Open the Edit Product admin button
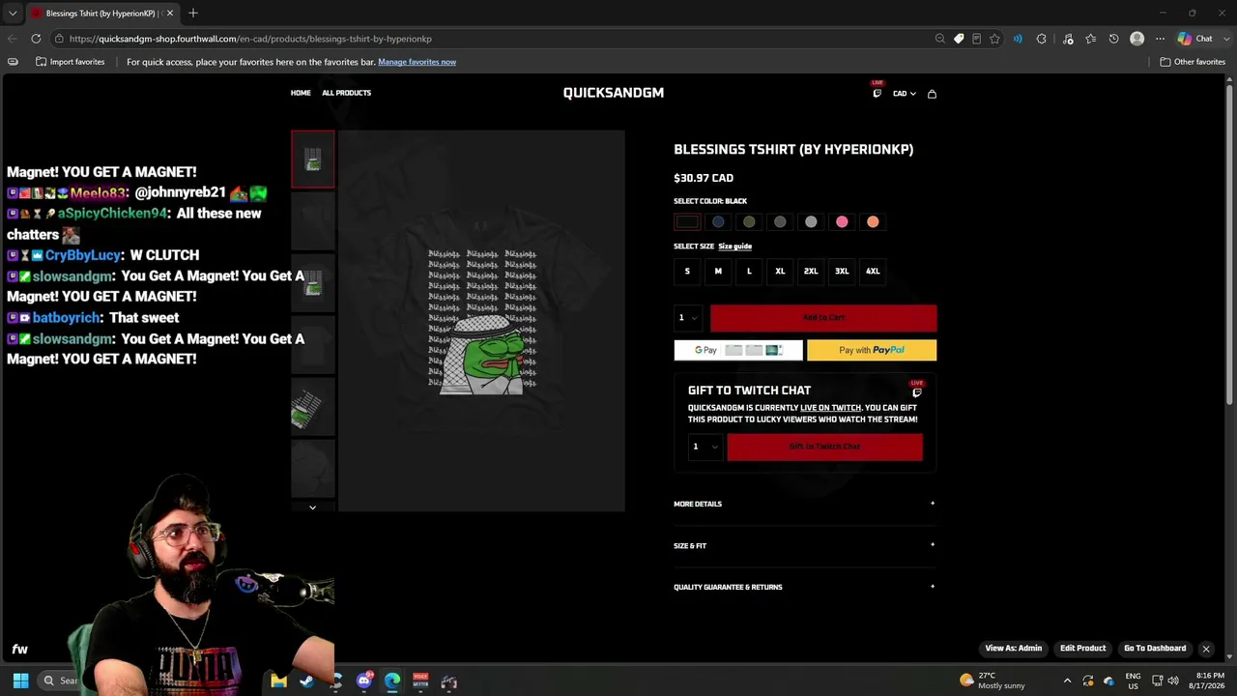Viewport: 1237px width, 696px height. [1082, 649]
